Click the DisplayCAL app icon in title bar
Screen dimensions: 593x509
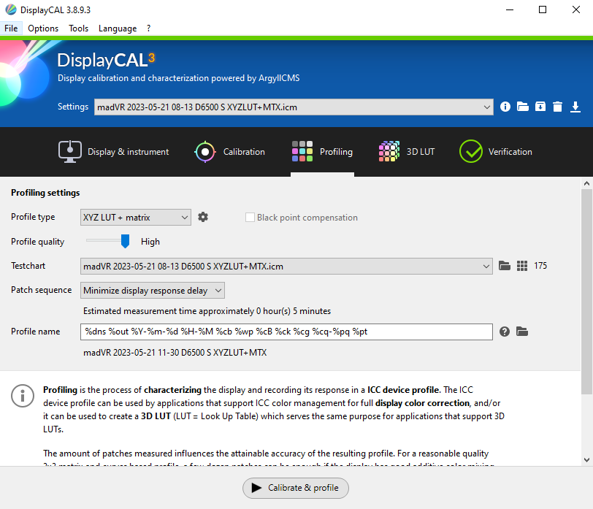pyautogui.click(x=10, y=9)
